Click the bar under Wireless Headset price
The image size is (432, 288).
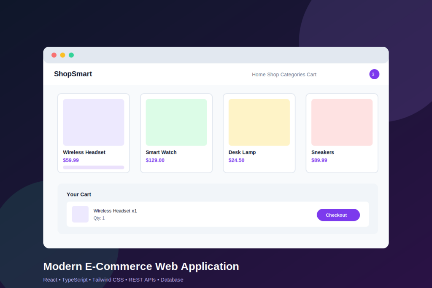coord(93,167)
